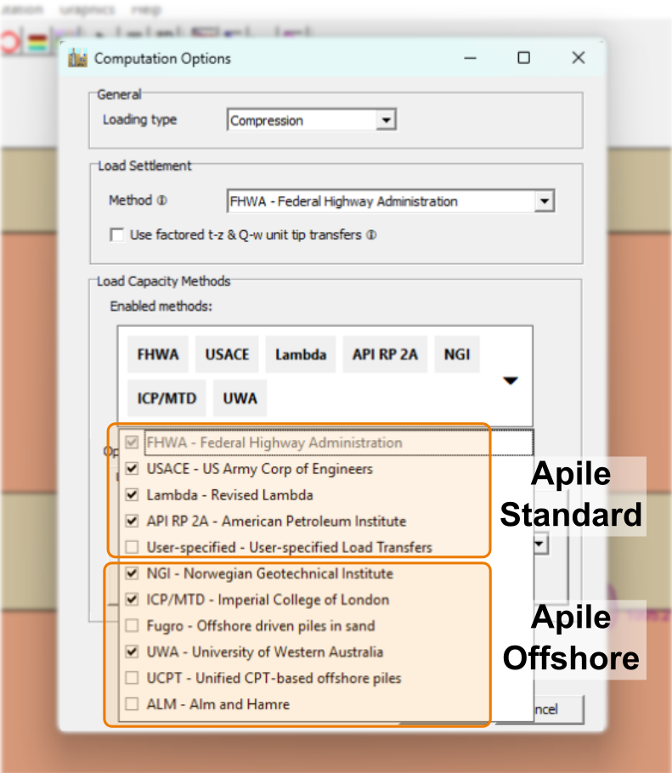Click the UWA enabled-method tag
Viewport: 672px width, 773px height.
[x=240, y=398]
